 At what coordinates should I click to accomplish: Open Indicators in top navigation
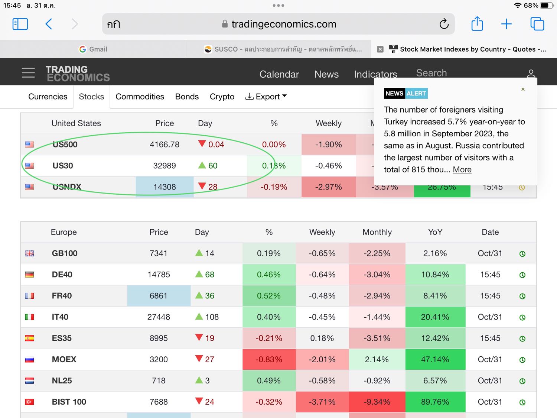coord(375,74)
